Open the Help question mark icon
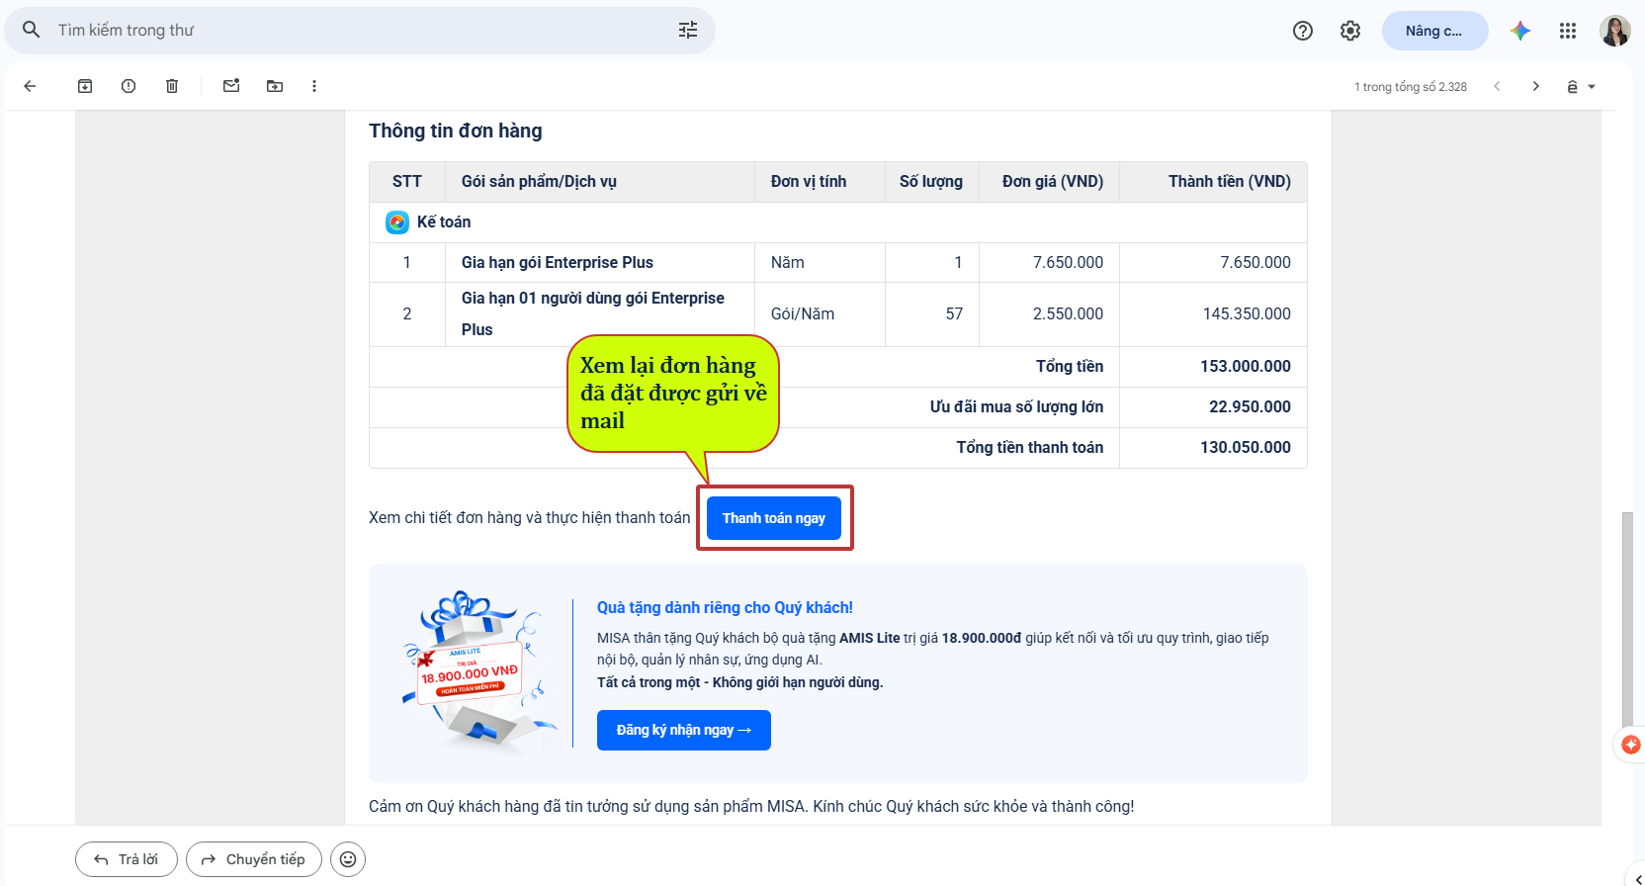This screenshot has width=1645, height=886. pyautogui.click(x=1303, y=31)
